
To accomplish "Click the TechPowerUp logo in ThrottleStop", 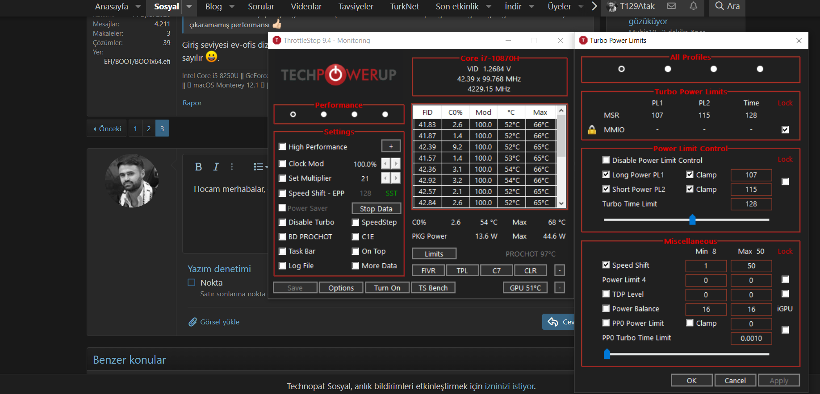I will [339, 75].
